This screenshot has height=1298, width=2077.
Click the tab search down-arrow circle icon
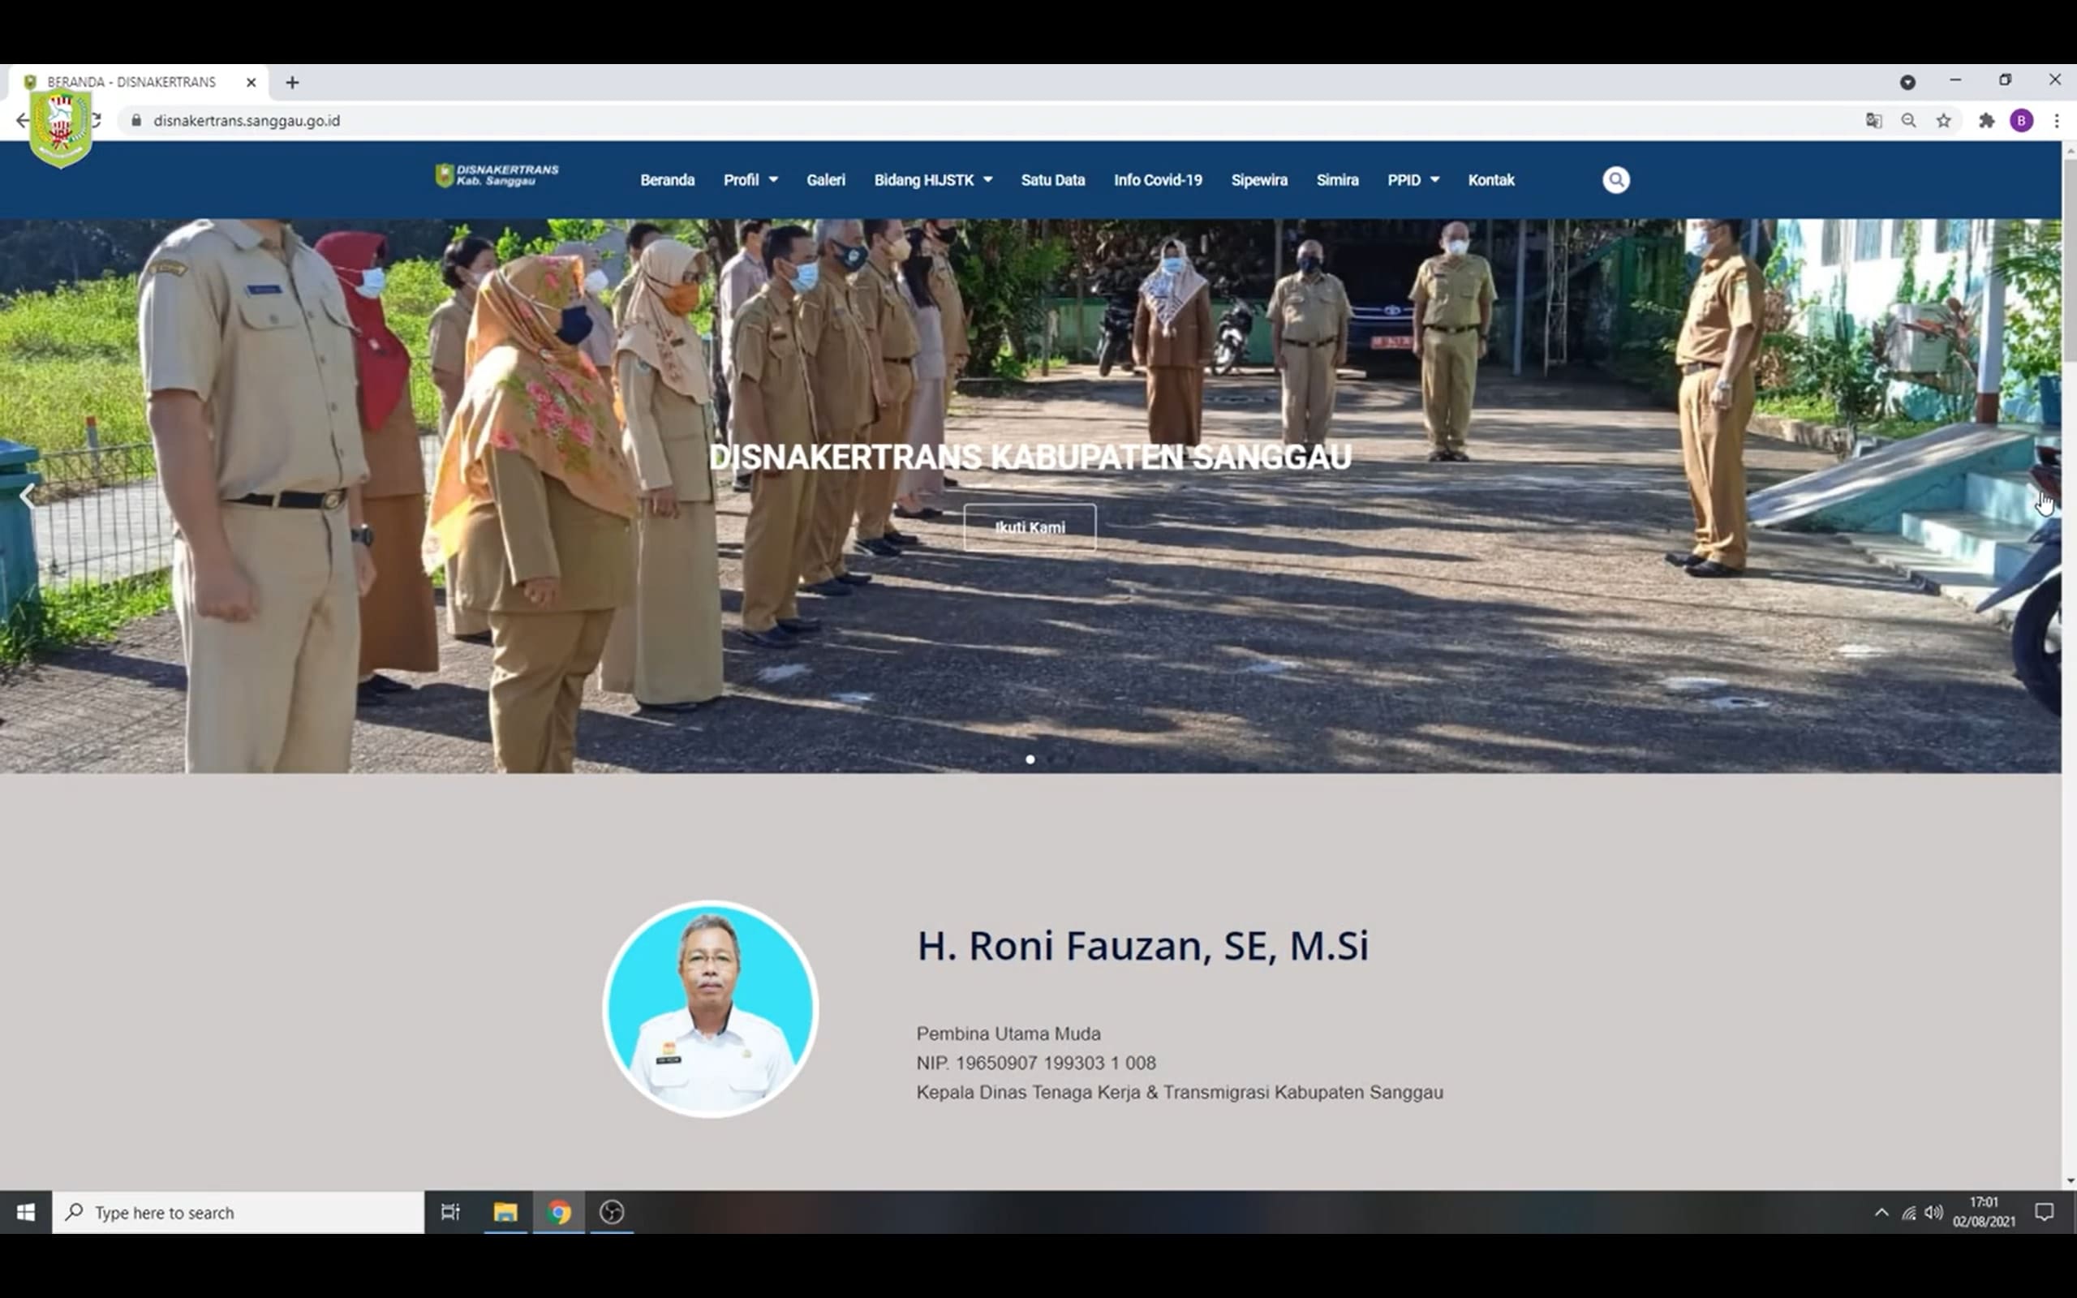pyautogui.click(x=1907, y=83)
